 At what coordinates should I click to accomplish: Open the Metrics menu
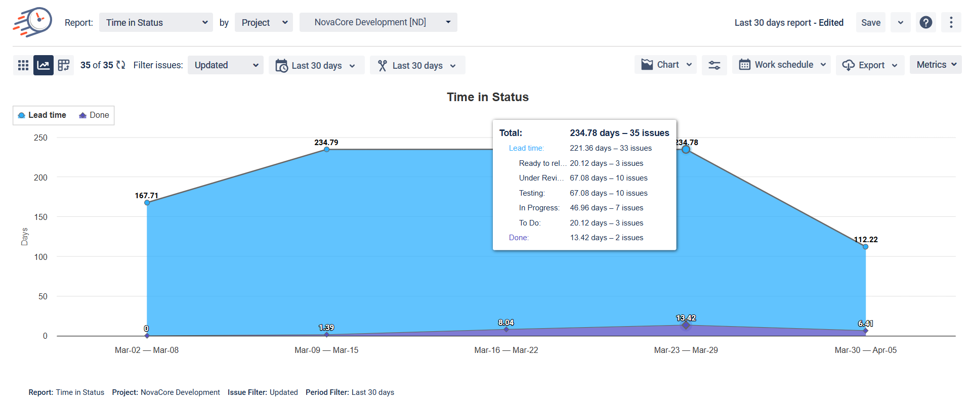936,65
